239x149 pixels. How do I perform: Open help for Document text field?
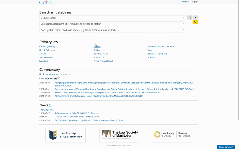tap(183, 18)
